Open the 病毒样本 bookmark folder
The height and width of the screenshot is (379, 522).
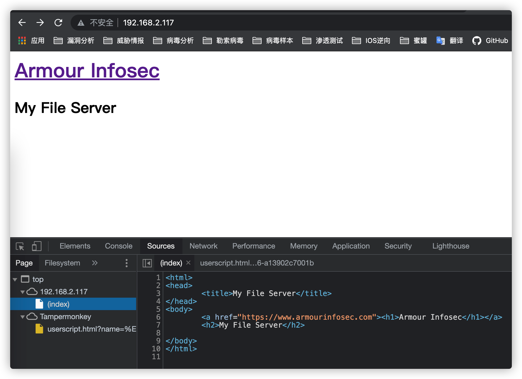273,41
